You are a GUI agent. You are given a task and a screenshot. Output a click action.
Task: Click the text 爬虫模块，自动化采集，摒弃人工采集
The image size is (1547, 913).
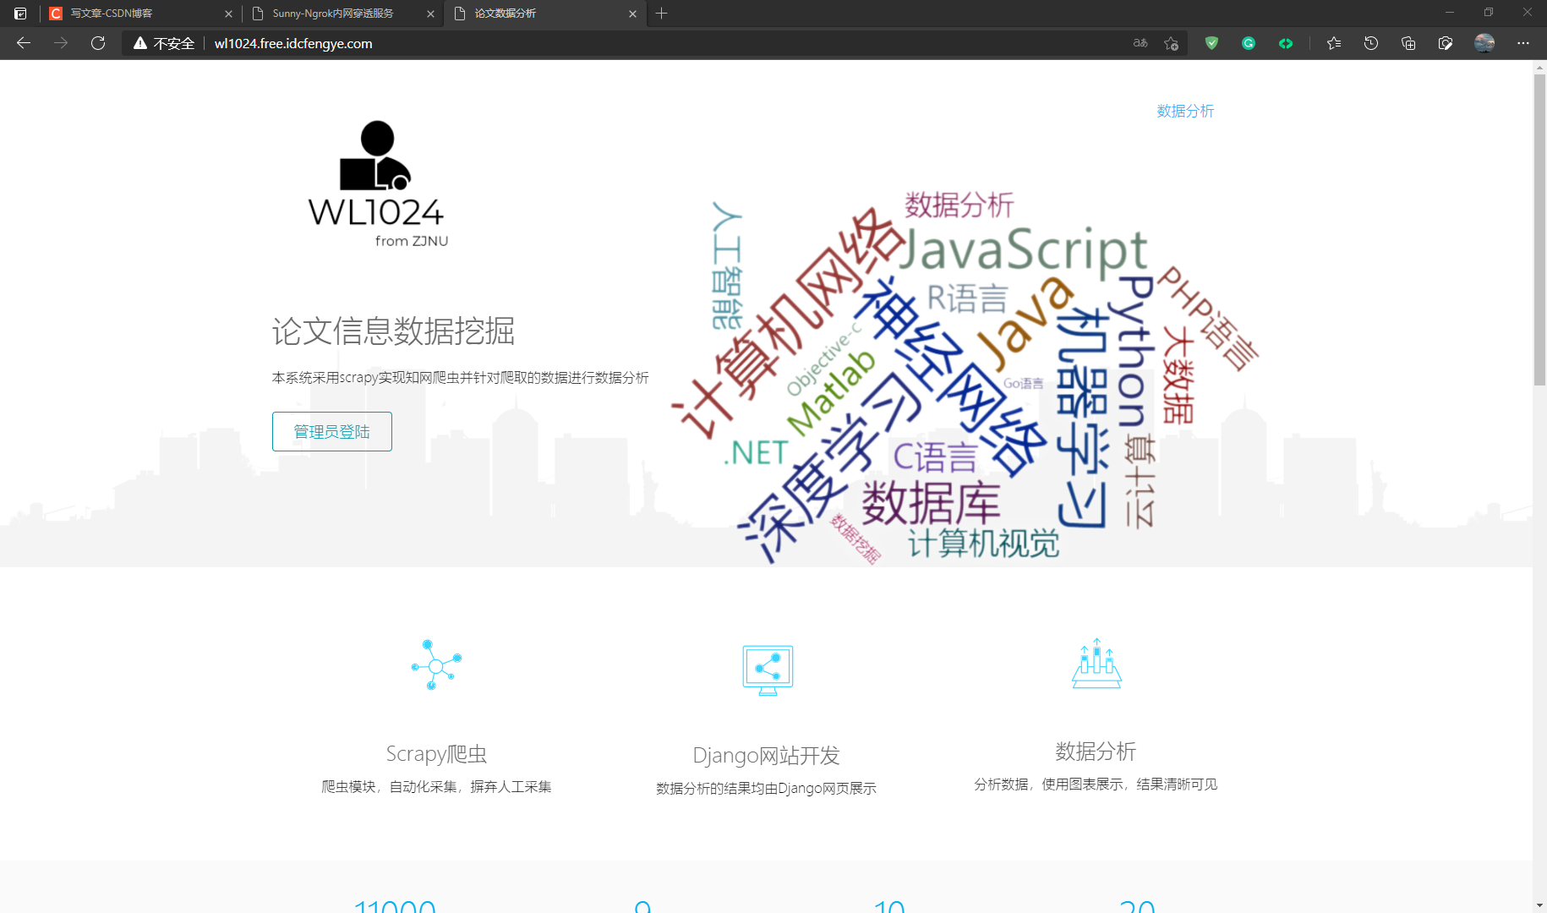pyautogui.click(x=436, y=787)
